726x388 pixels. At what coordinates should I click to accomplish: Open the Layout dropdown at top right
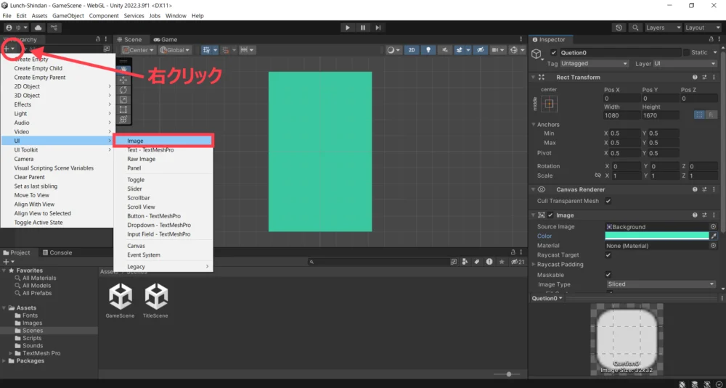pyautogui.click(x=703, y=28)
